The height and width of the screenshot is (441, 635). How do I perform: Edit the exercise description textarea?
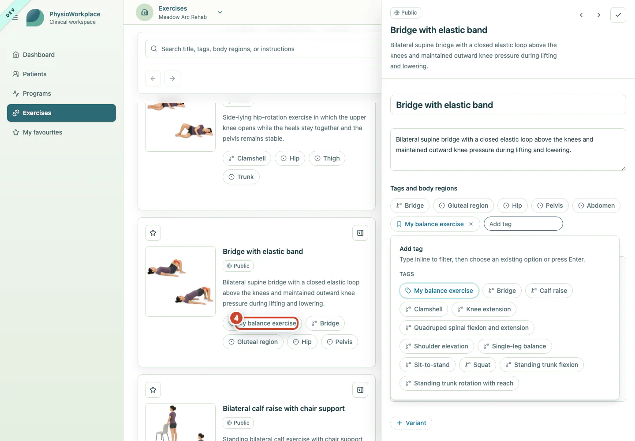point(508,149)
